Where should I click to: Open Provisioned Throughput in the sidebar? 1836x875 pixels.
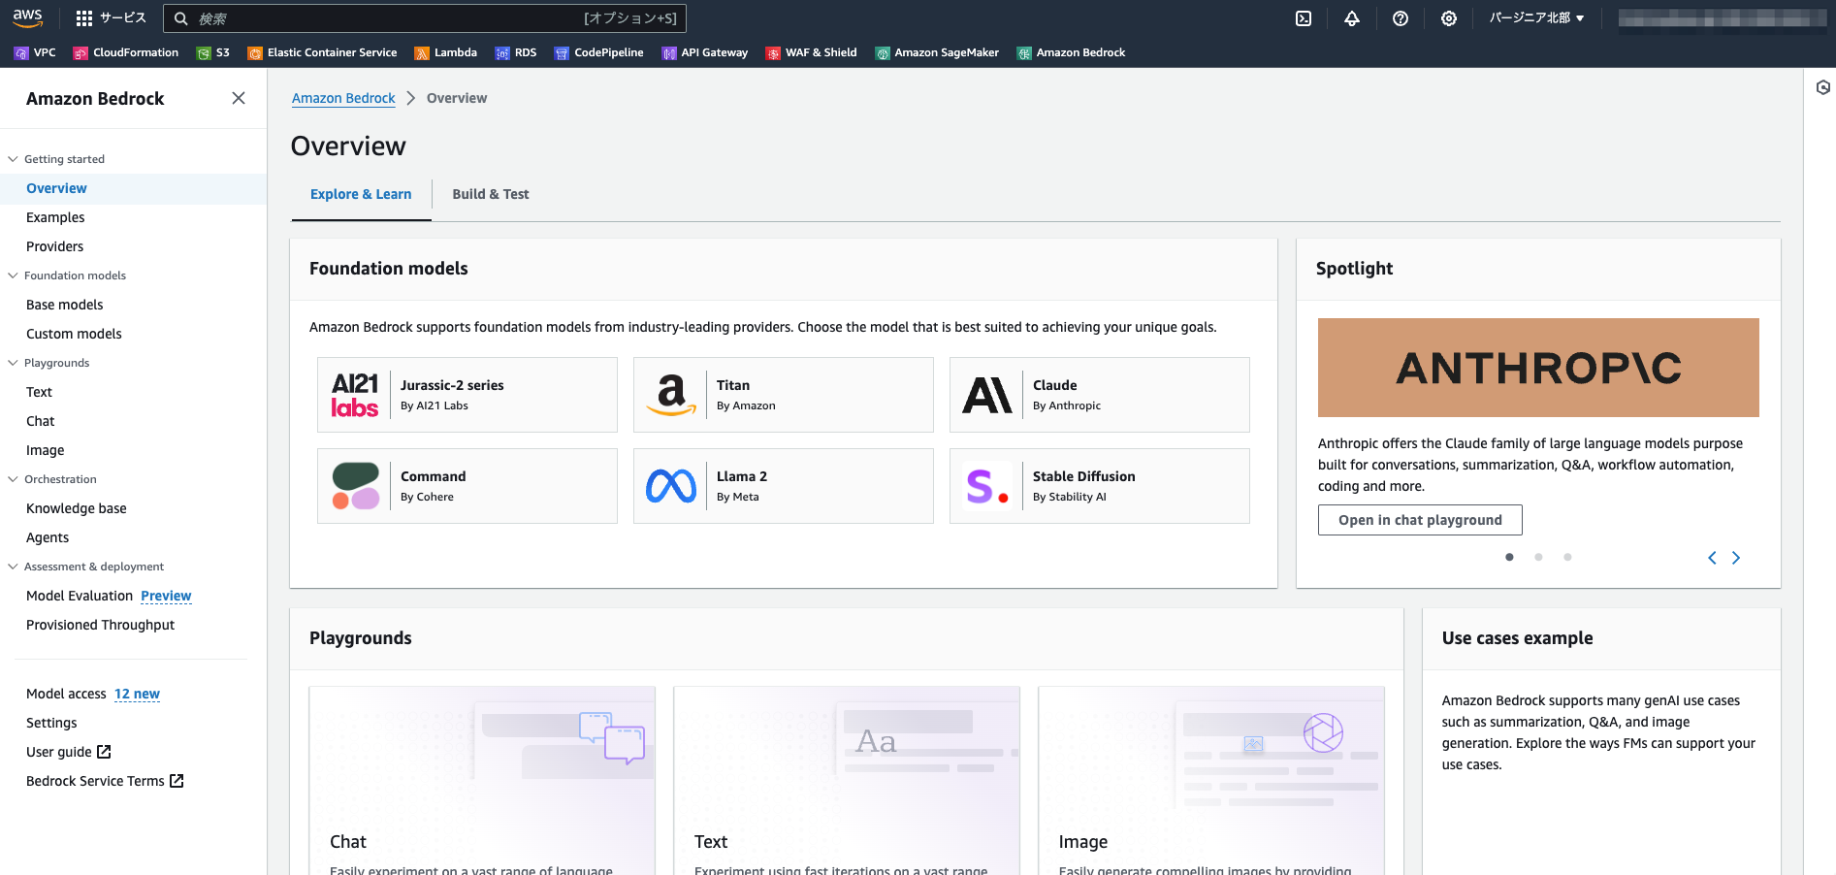pos(100,625)
